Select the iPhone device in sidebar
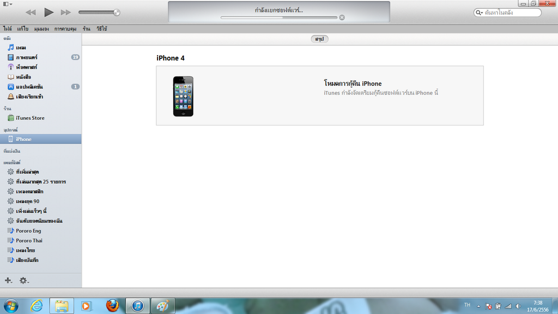558x314 pixels. click(40, 139)
